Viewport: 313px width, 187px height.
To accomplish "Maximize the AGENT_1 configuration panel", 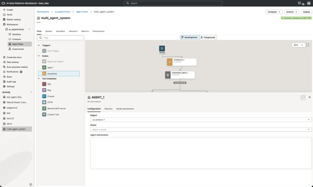I will (303, 97).
